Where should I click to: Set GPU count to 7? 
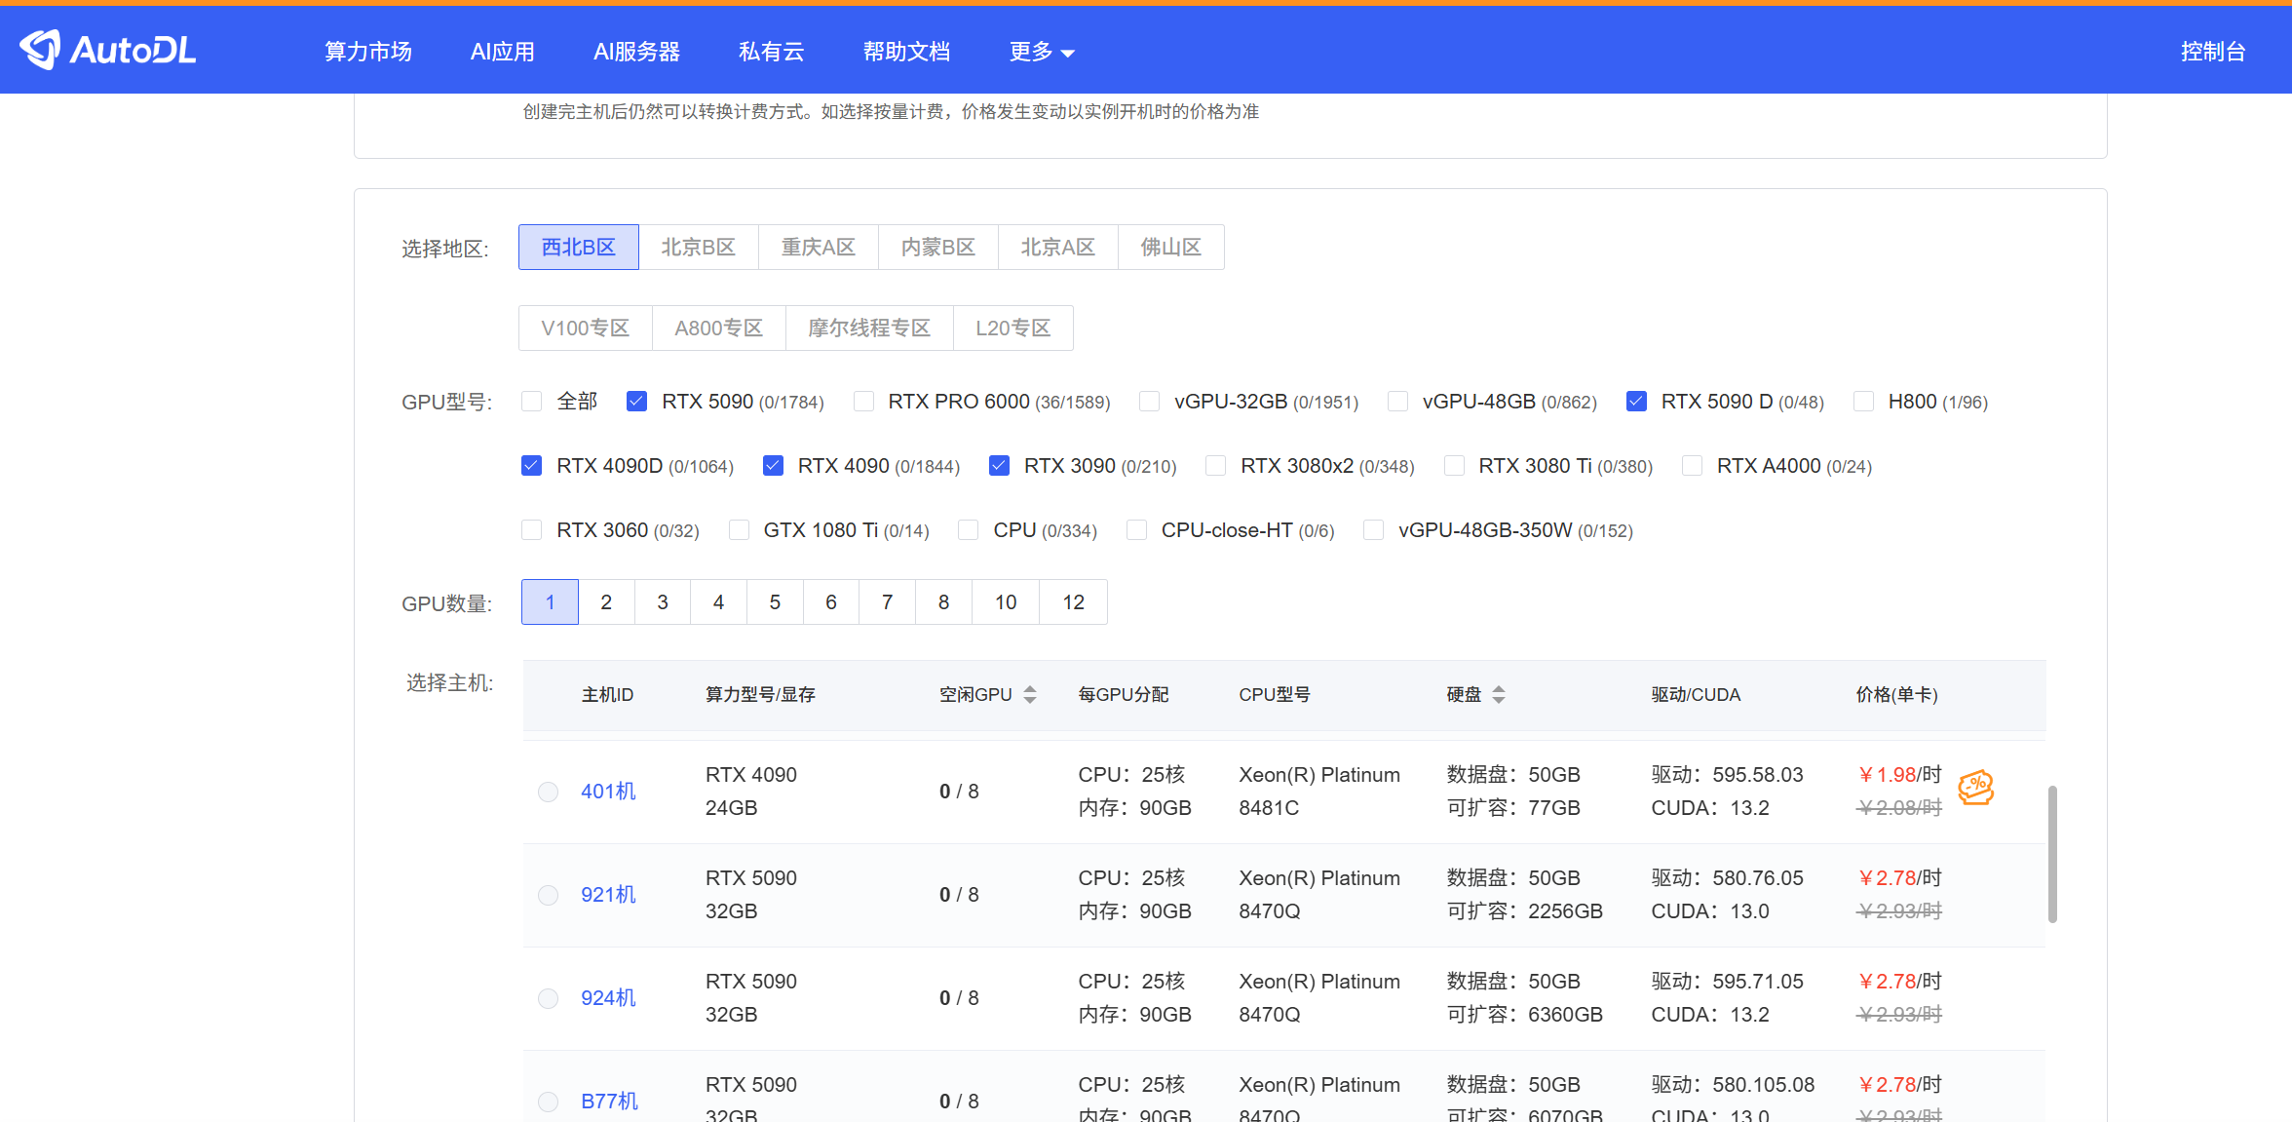coord(888,602)
